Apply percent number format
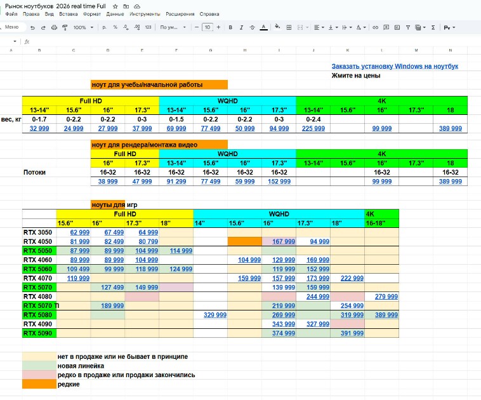Screen dimensions: 481x400 point(115,27)
